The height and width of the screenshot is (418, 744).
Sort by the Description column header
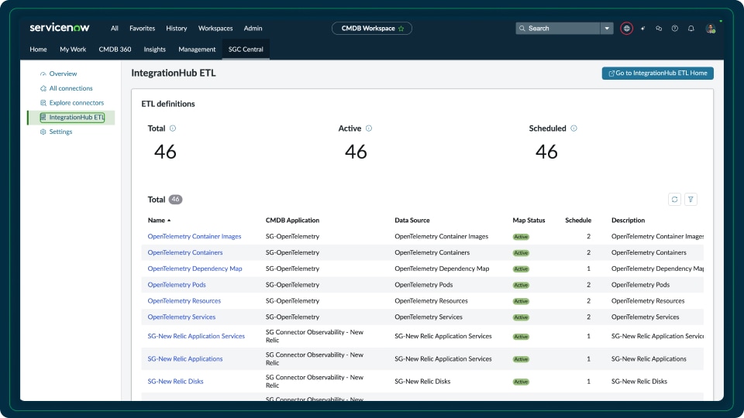pos(628,221)
